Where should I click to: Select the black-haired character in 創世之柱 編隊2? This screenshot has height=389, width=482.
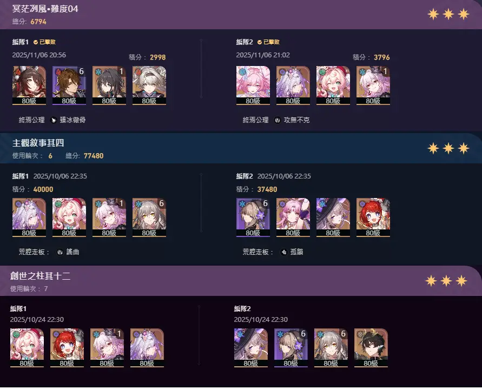(371, 348)
